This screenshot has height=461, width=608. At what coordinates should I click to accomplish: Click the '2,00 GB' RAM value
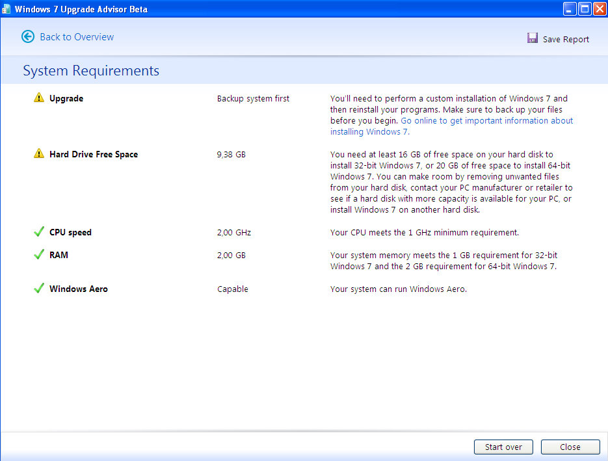(x=231, y=255)
